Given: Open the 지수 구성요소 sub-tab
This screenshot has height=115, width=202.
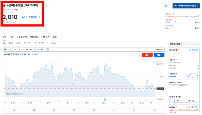Looking at the screenshot, I should [51, 43].
